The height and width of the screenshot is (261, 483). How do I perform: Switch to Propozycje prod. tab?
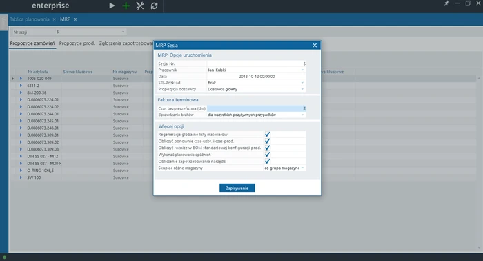click(x=77, y=43)
